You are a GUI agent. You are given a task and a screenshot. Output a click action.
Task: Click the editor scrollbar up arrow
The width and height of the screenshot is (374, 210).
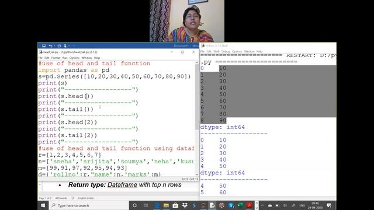point(197,62)
